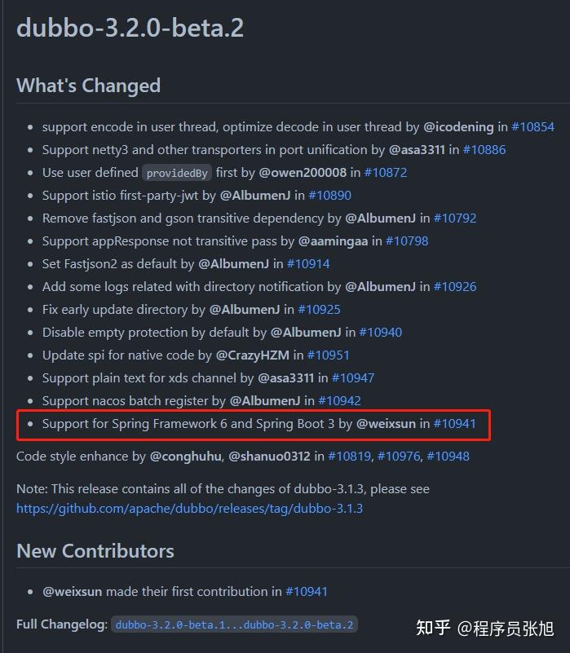
Task: Visit @aamingaa user profile
Action: 334,241
